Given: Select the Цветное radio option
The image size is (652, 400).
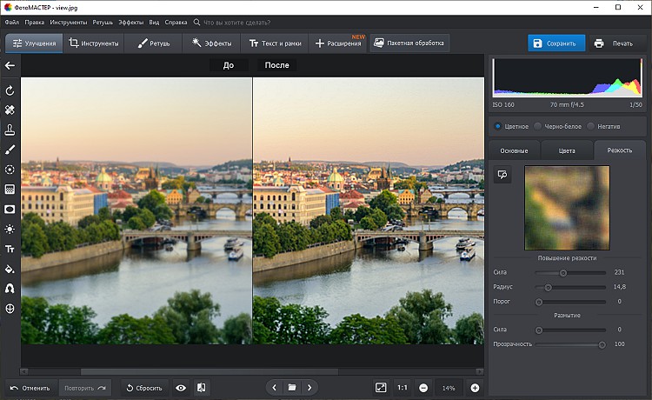Looking at the screenshot, I should click(498, 126).
